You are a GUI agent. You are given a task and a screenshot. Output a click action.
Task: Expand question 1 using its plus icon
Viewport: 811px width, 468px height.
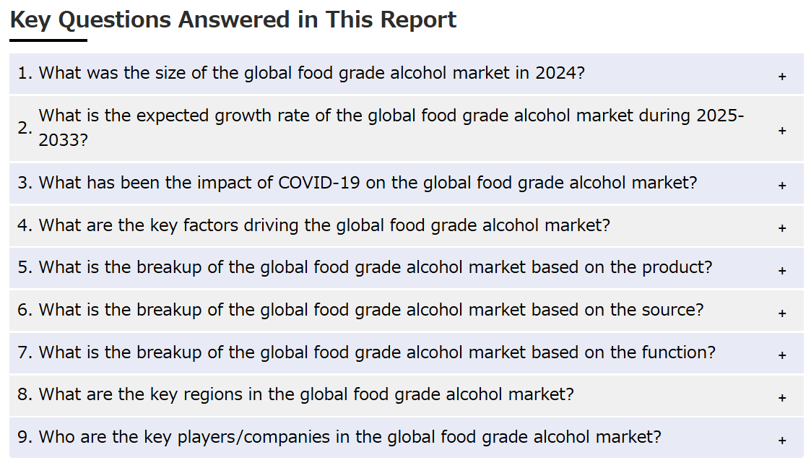coord(782,77)
